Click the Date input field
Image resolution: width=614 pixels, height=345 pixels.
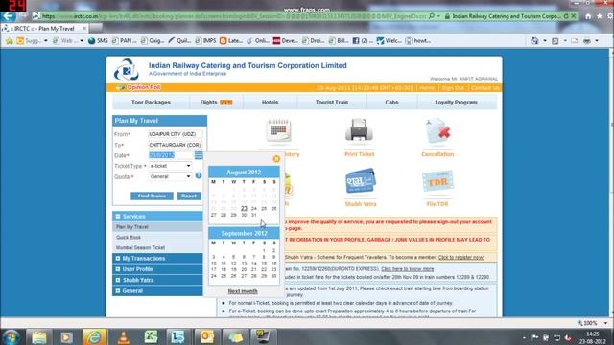(171, 155)
